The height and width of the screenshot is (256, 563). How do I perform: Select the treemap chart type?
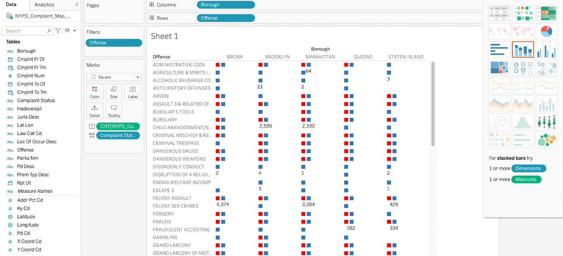click(x=499, y=68)
